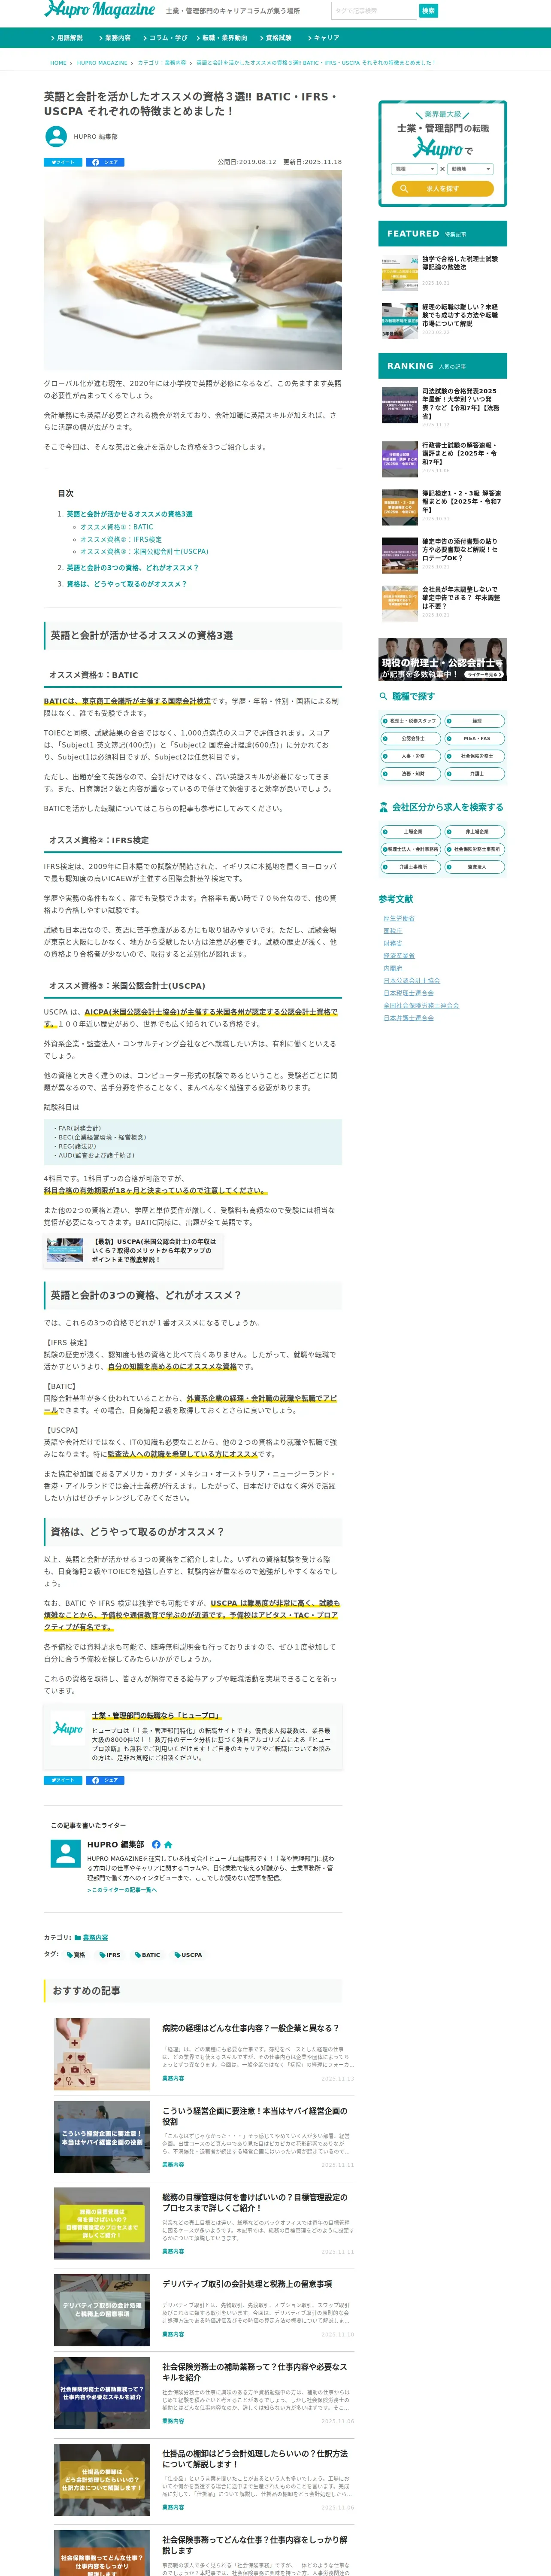Open ranking article 簿記検定1・2・3級 解答速報
Screen dimensions: 551x2576
[443, 506]
